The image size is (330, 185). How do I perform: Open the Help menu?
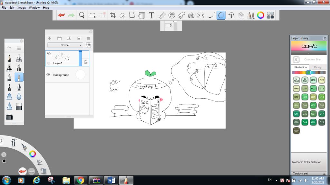pyautogui.click(x=46, y=8)
